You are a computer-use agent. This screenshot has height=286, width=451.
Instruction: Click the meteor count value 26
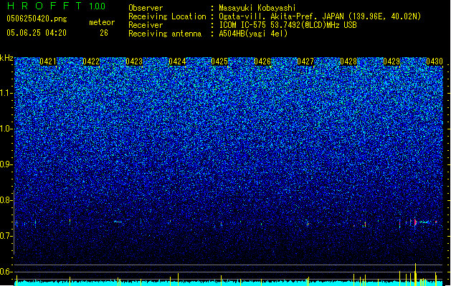[x=104, y=33]
